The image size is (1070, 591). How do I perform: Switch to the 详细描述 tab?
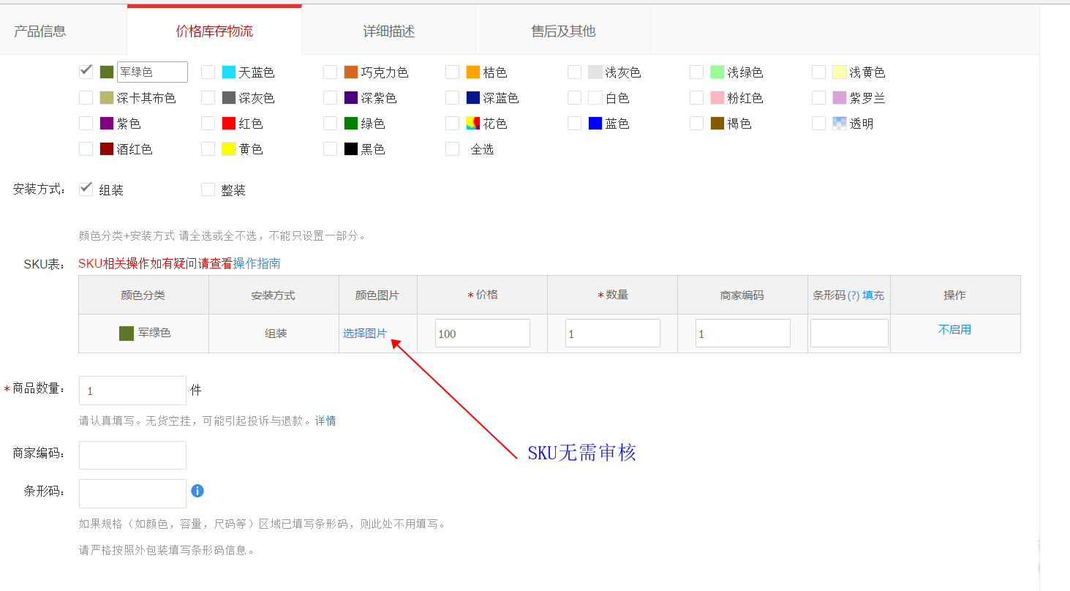tap(388, 29)
